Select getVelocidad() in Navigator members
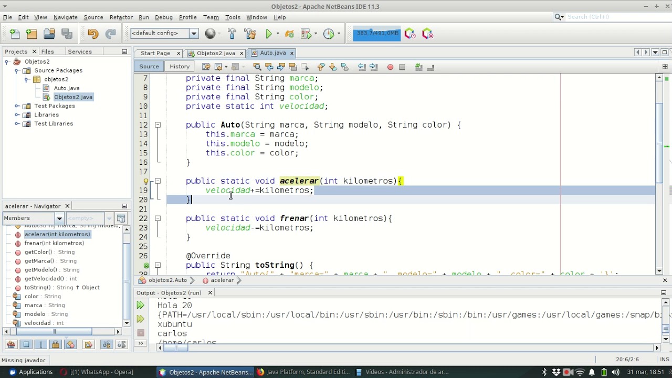Viewport: 672px width, 378px height. [50, 279]
